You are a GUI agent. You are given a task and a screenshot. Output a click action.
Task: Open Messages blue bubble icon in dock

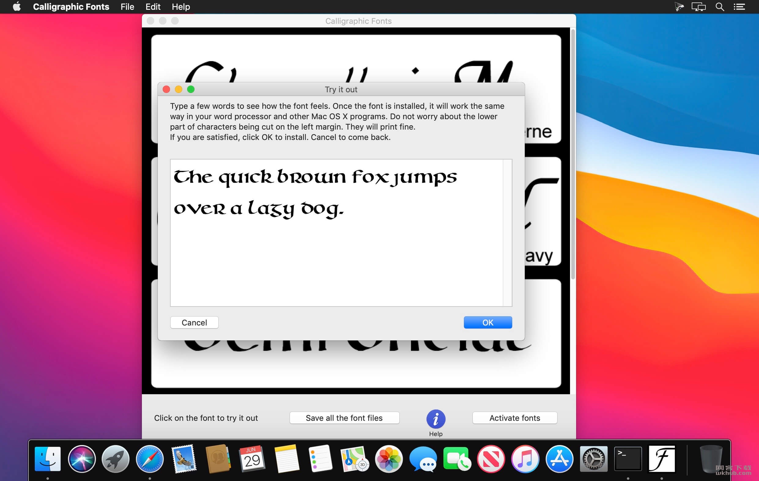pos(423,459)
